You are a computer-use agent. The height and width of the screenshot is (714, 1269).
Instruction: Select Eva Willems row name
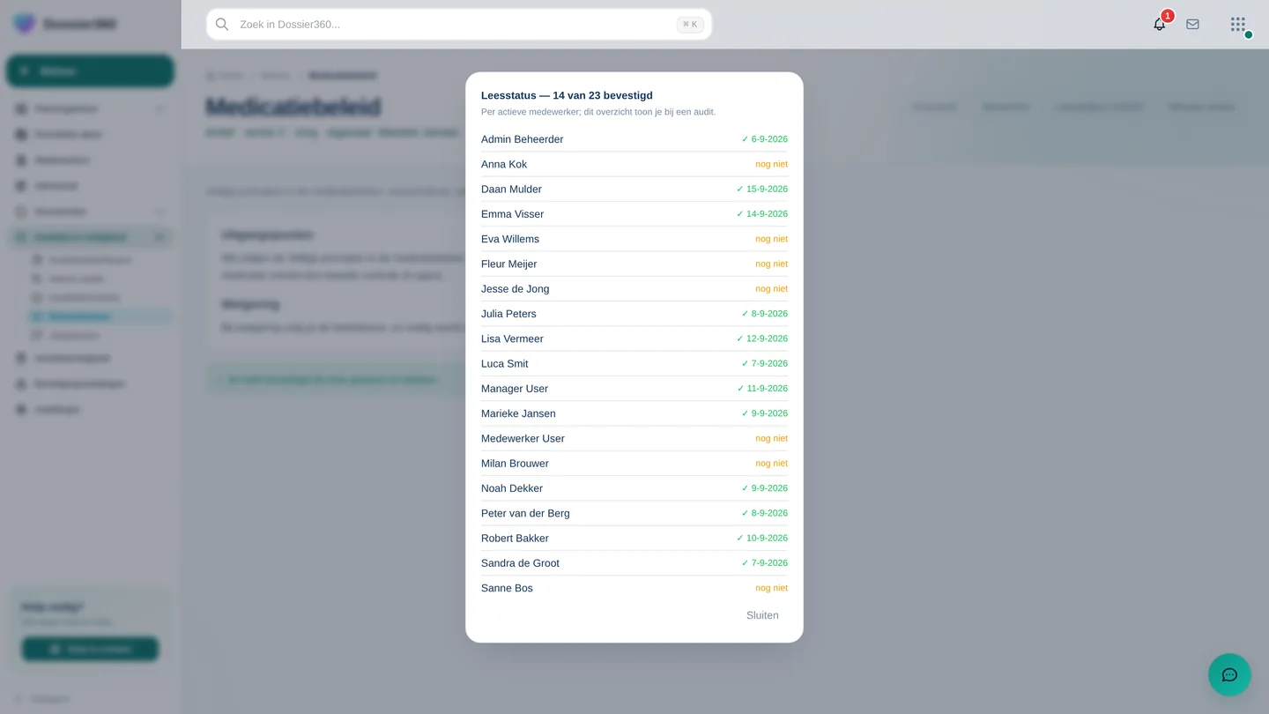510,239
